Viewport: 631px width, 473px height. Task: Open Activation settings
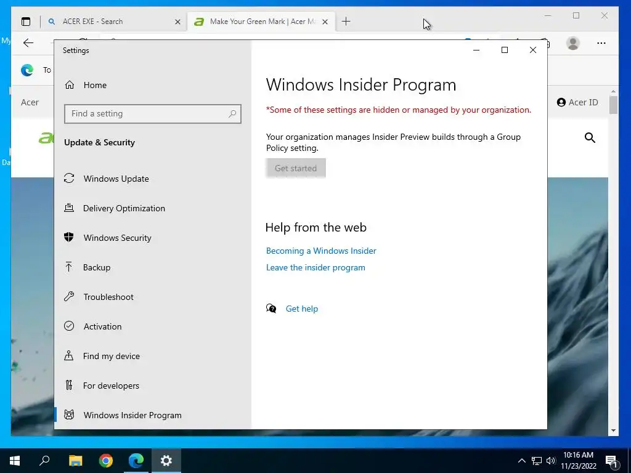tap(102, 326)
